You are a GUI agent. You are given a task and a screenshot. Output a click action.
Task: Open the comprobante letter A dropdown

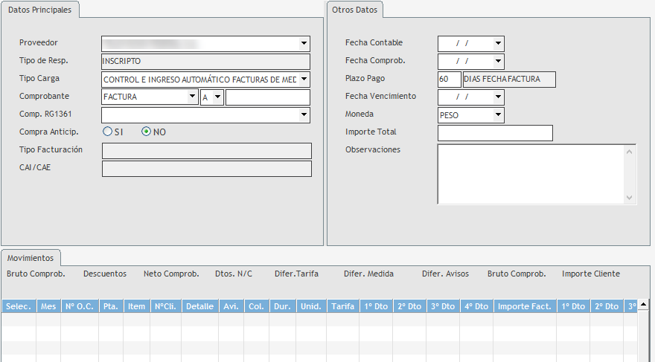[218, 97]
